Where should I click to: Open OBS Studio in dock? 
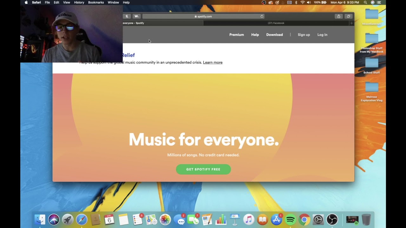(x=332, y=219)
